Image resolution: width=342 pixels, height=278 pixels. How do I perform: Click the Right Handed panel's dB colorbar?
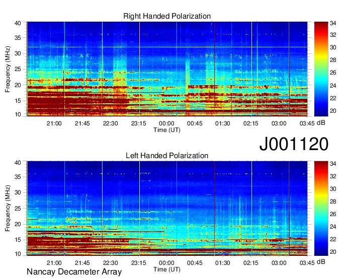click(x=321, y=69)
